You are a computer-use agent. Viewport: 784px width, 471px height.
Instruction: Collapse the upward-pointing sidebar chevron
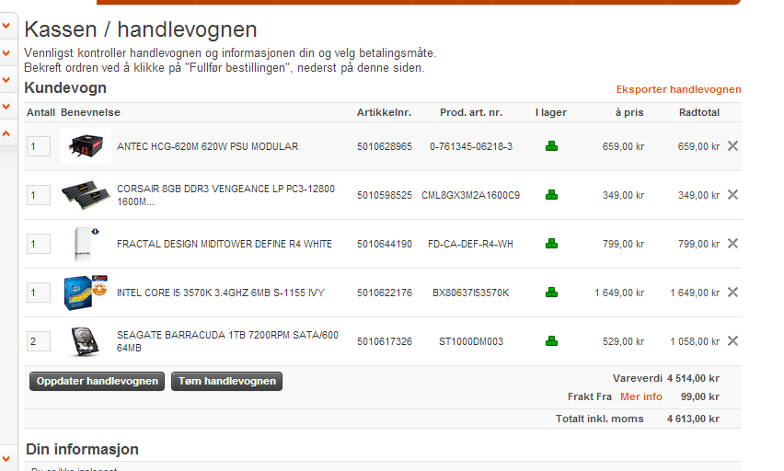[6, 133]
